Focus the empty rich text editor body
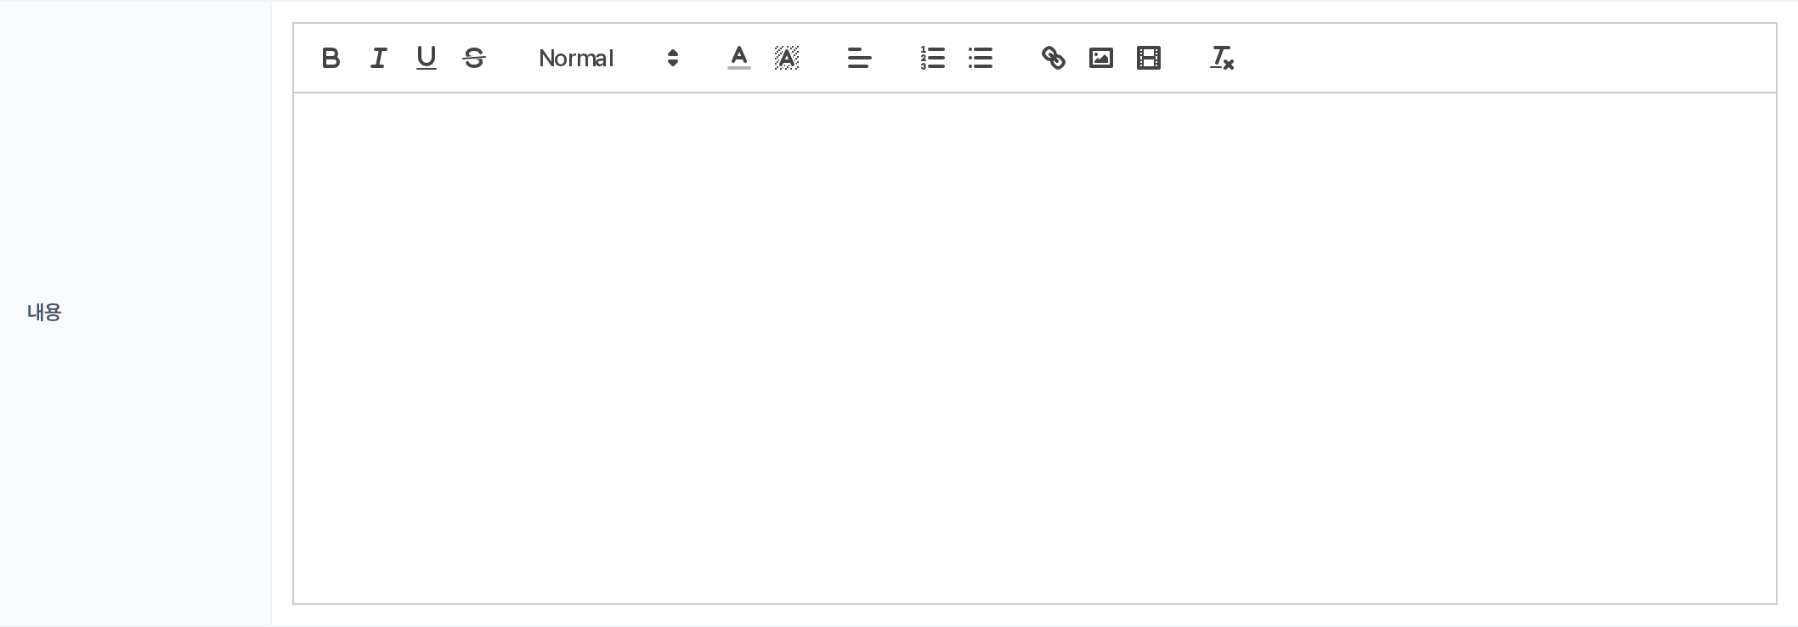Image resolution: width=1798 pixels, height=627 pixels. pos(1035,348)
